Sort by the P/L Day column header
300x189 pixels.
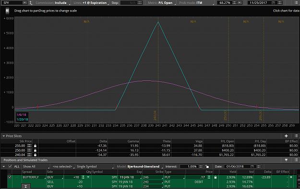pos(260,141)
